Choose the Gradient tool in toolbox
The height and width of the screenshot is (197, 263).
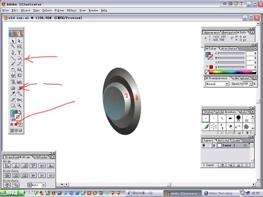point(19,88)
